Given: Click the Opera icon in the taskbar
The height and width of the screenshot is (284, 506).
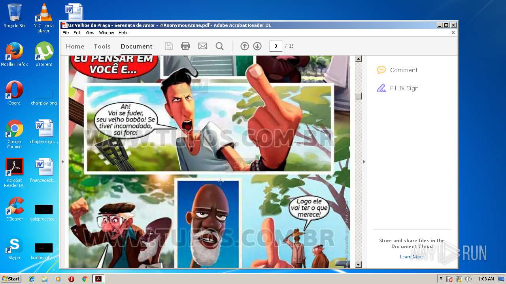Looking at the screenshot, I should point(71,279).
